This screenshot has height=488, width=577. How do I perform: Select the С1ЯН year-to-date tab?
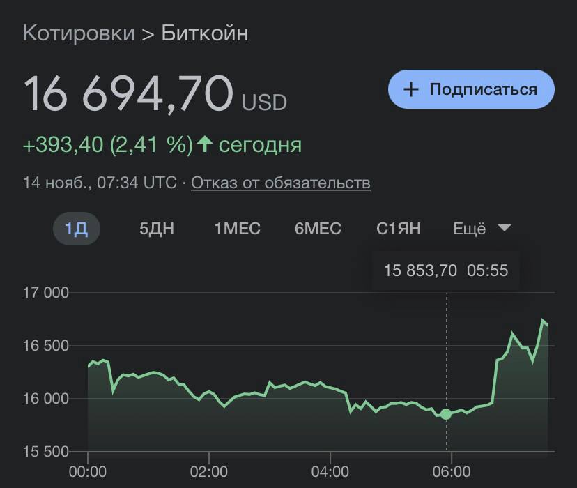pos(399,229)
